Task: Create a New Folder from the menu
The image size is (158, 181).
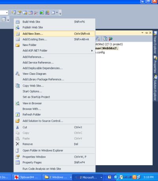Action: point(55,45)
